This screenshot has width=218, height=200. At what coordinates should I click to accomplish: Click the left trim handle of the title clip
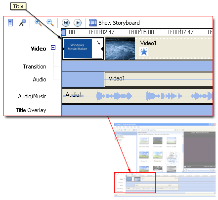(x=64, y=49)
